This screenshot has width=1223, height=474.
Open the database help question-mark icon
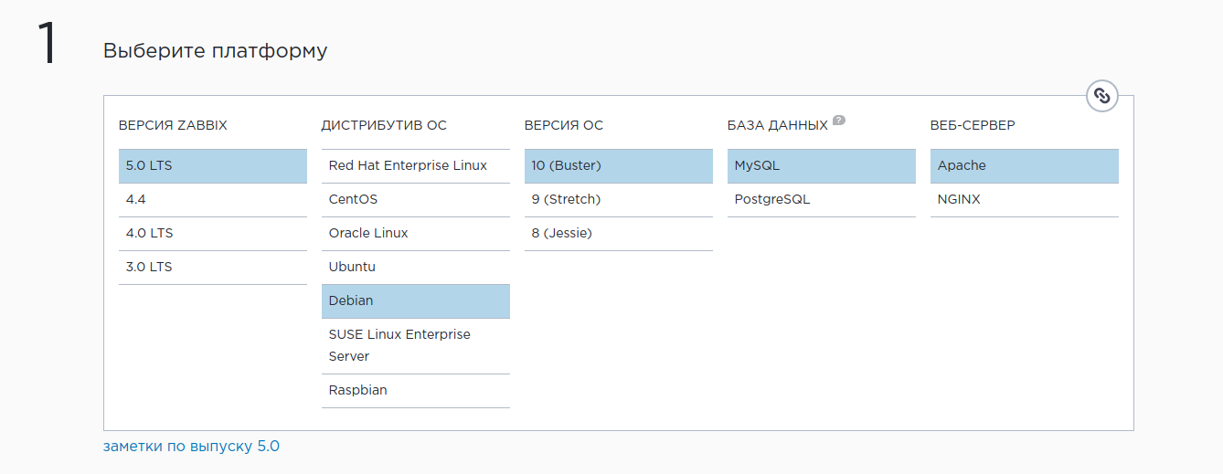(x=839, y=121)
